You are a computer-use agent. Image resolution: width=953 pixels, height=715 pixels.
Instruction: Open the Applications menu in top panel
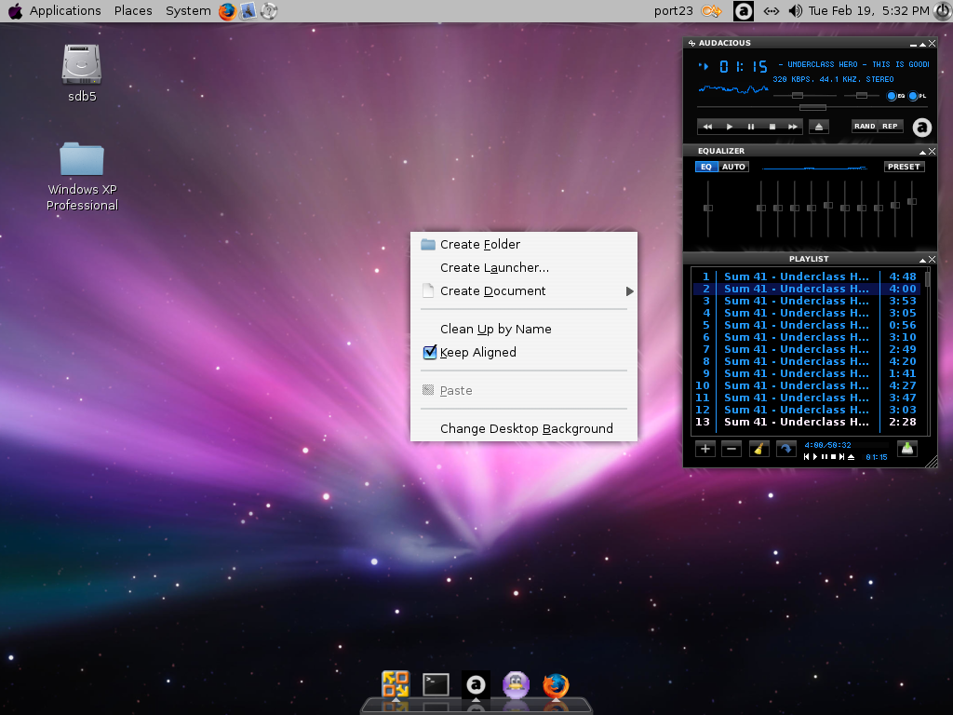[x=65, y=11]
